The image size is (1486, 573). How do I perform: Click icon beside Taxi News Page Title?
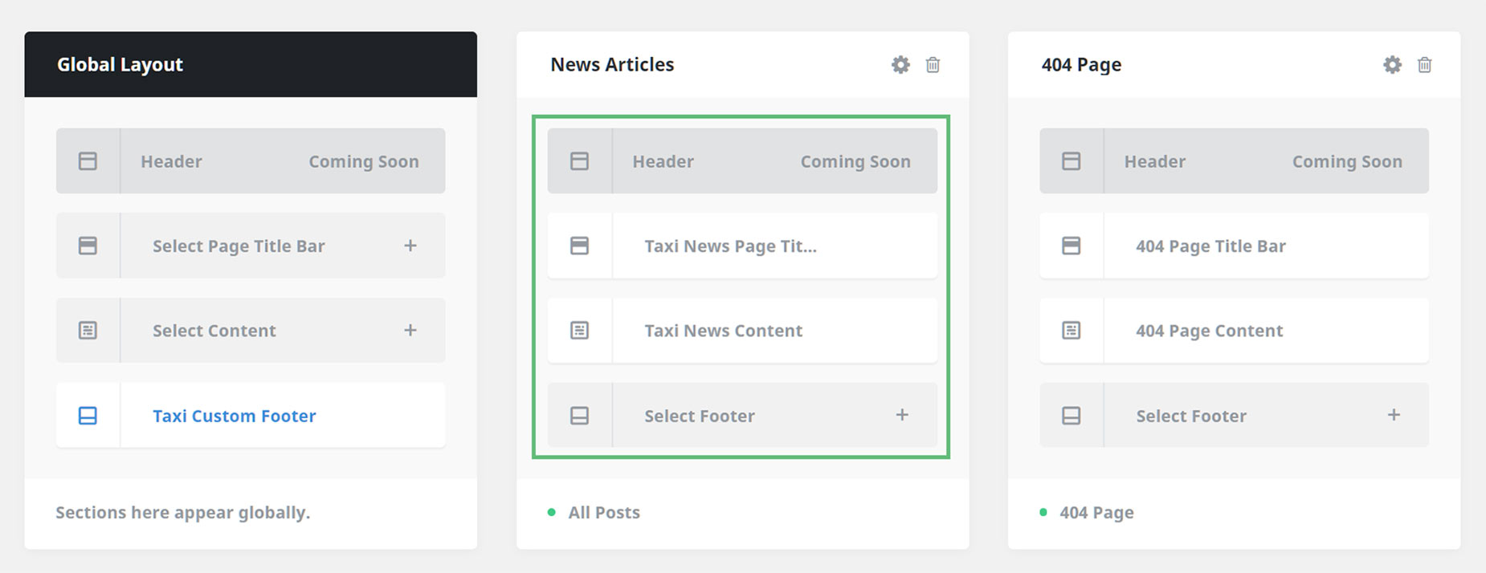[579, 246]
